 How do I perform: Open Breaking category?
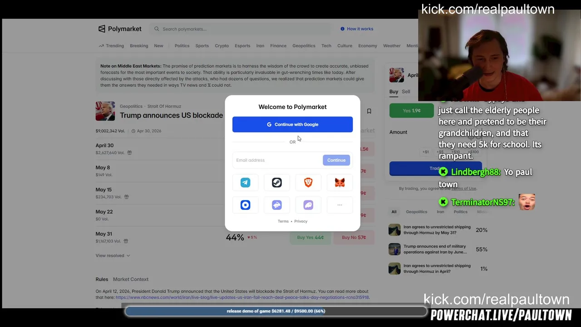(x=139, y=46)
